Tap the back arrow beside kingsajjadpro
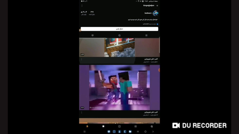Viewport: 239px width, 134px height. pos(157,6)
